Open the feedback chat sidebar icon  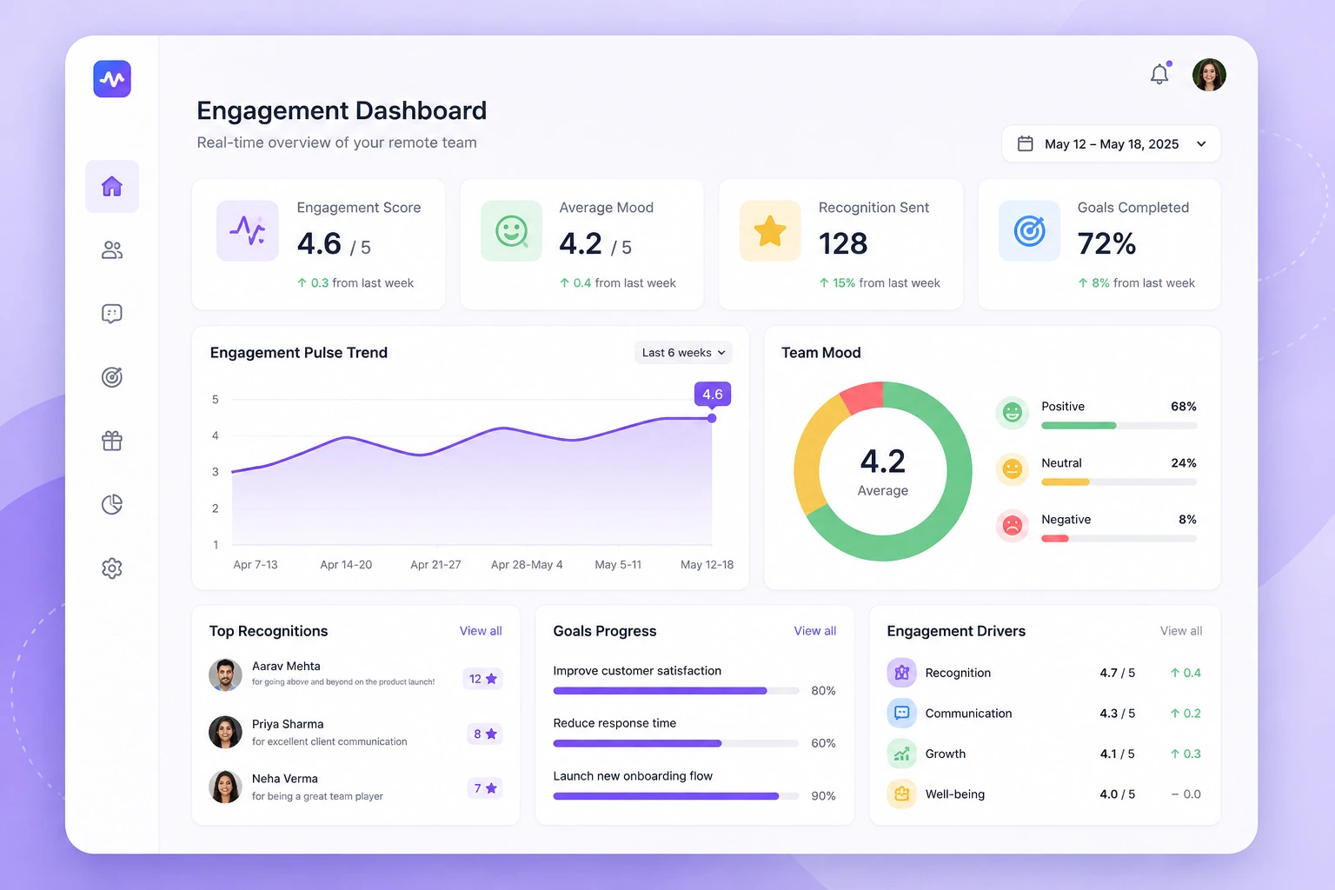(x=112, y=314)
